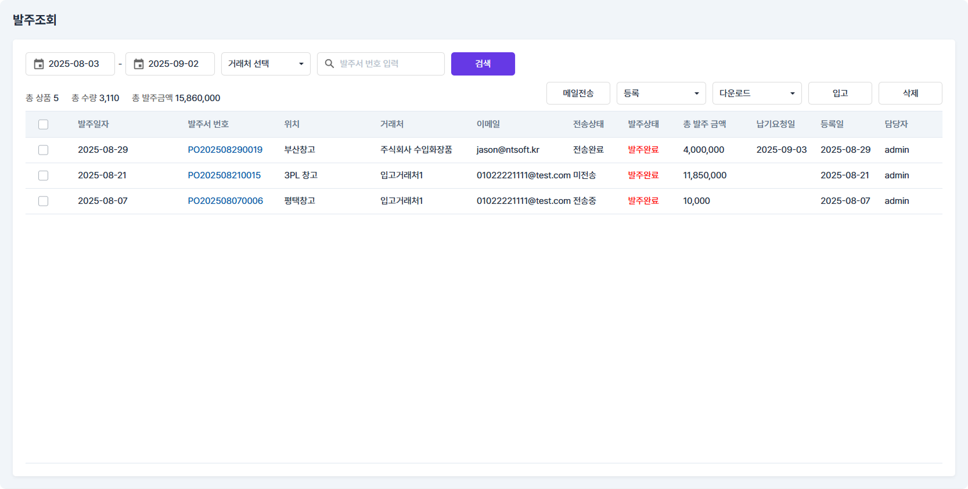This screenshot has height=489, width=968.
Task: Click the 총 발주 금액 column header
Action: (x=704, y=124)
